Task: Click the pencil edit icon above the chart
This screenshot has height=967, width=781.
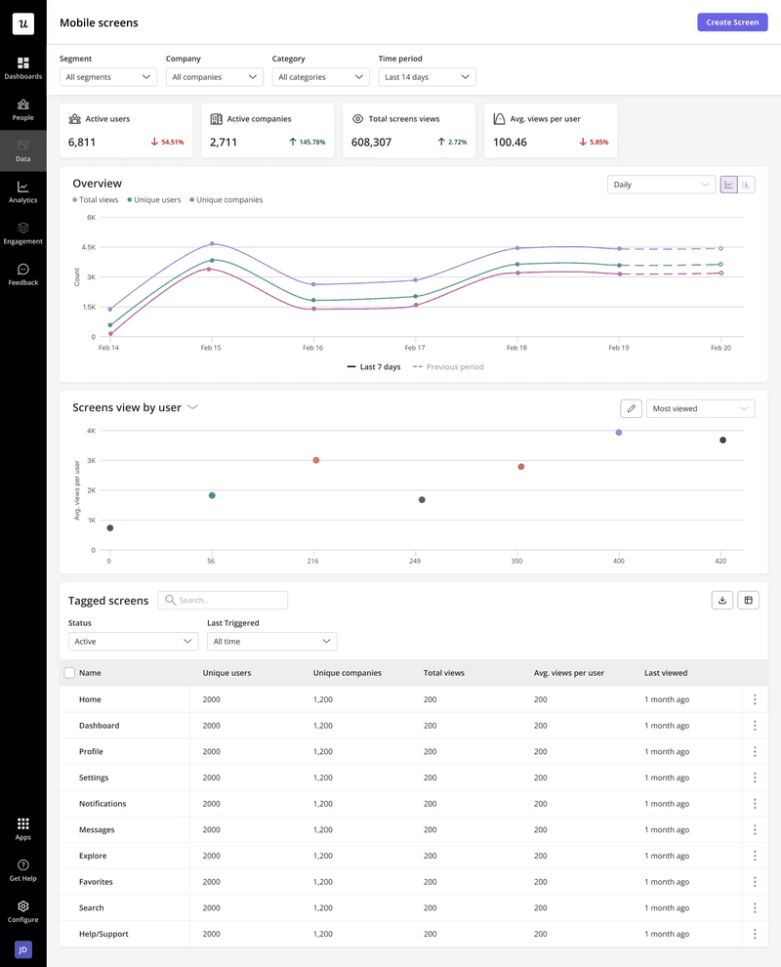Action: click(x=631, y=408)
